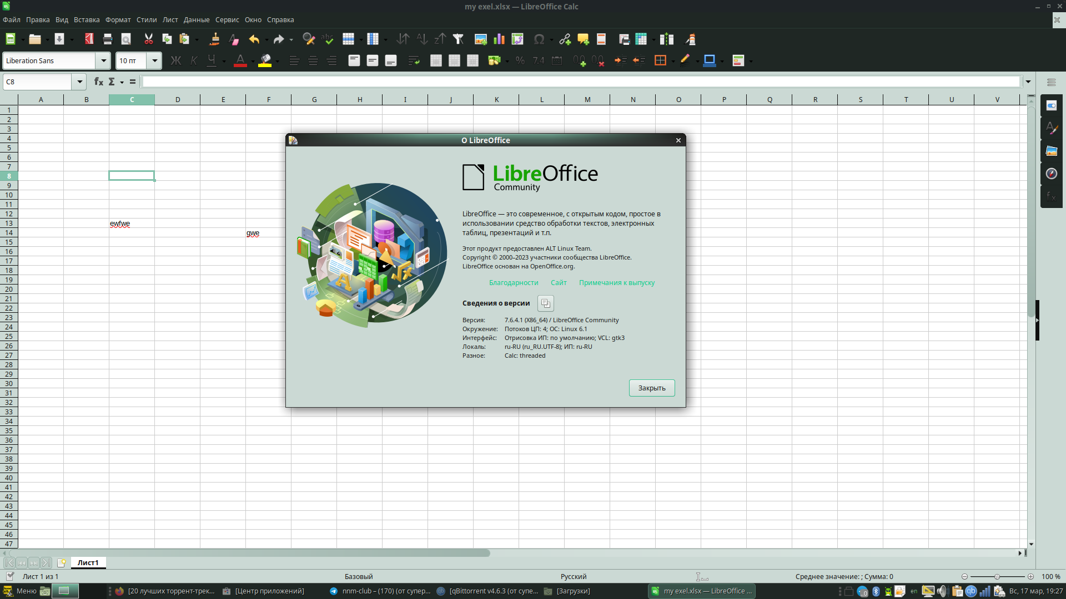Toggle Center Horizontally alignment
The image size is (1066, 599).
point(313,60)
